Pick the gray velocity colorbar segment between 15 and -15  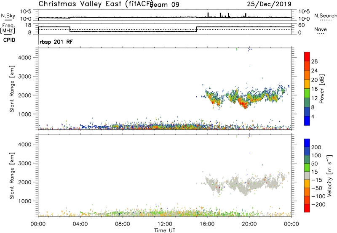(307, 175)
